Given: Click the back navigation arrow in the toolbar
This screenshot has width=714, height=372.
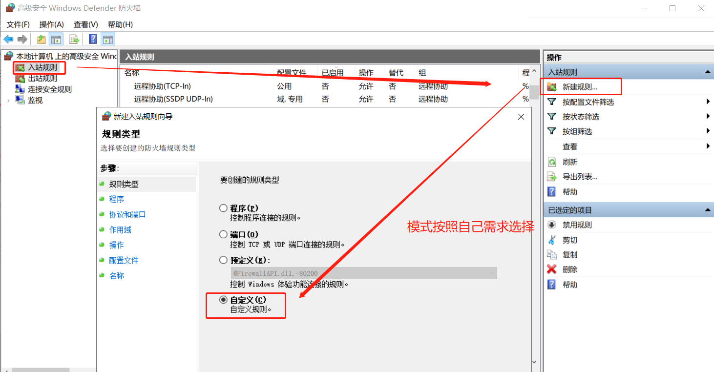Looking at the screenshot, I should coord(8,39).
